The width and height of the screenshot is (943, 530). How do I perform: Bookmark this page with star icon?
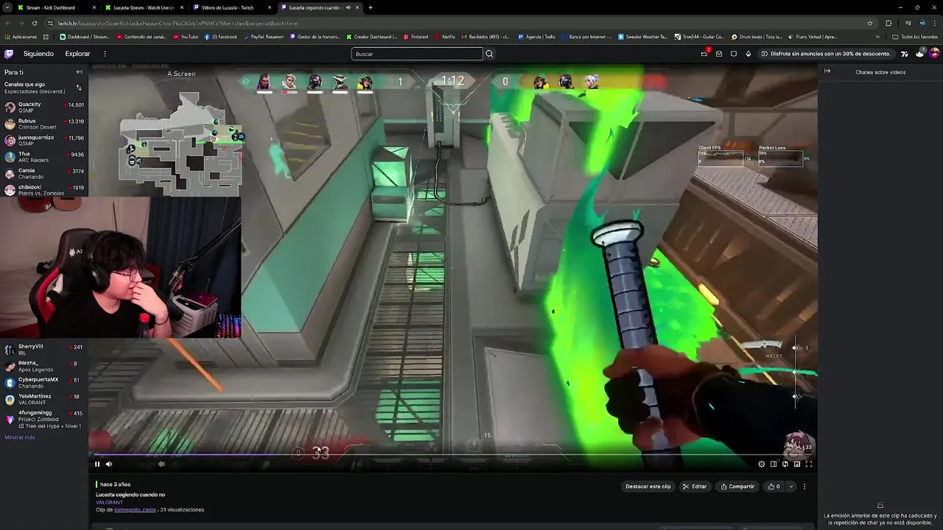(x=870, y=23)
